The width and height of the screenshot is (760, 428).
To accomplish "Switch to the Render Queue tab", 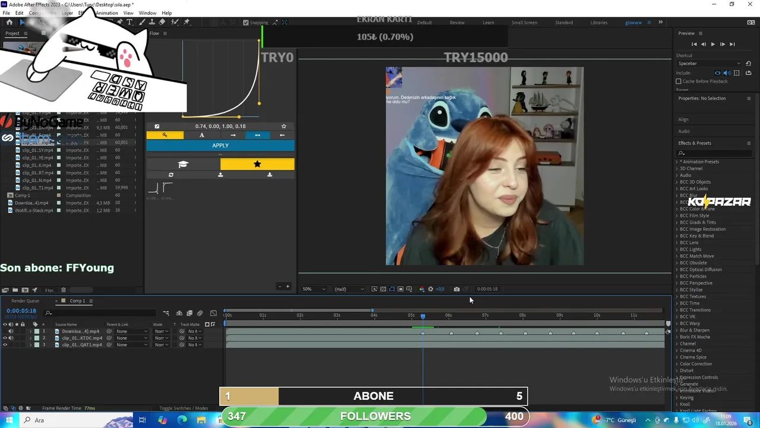I will [25, 301].
